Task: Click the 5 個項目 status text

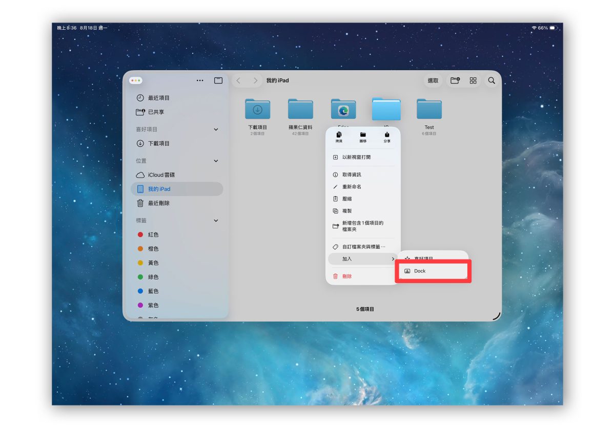Action: point(365,309)
